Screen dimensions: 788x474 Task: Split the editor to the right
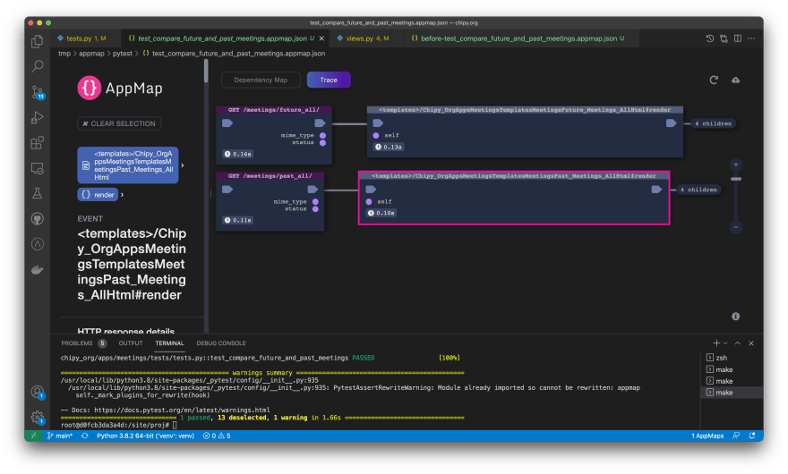738,38
